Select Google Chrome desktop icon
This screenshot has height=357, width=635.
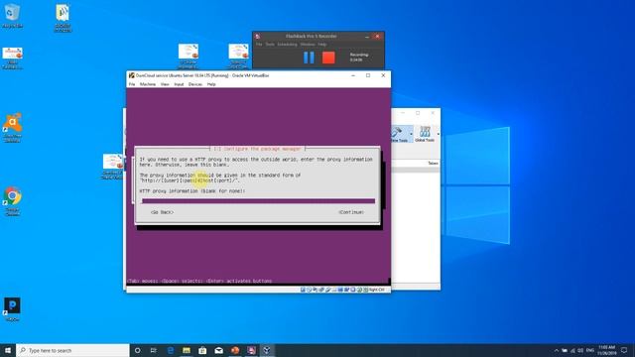point(12,201)
